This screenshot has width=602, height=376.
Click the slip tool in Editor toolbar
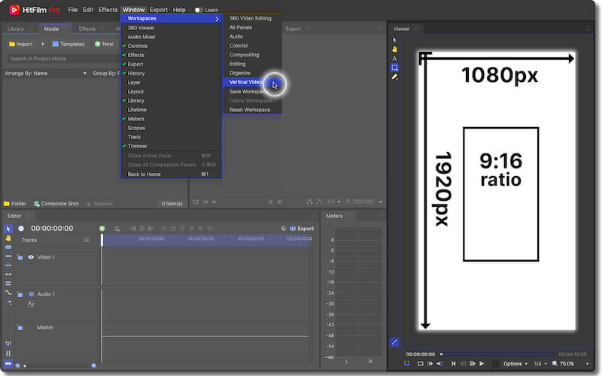(x=8, y=256)
